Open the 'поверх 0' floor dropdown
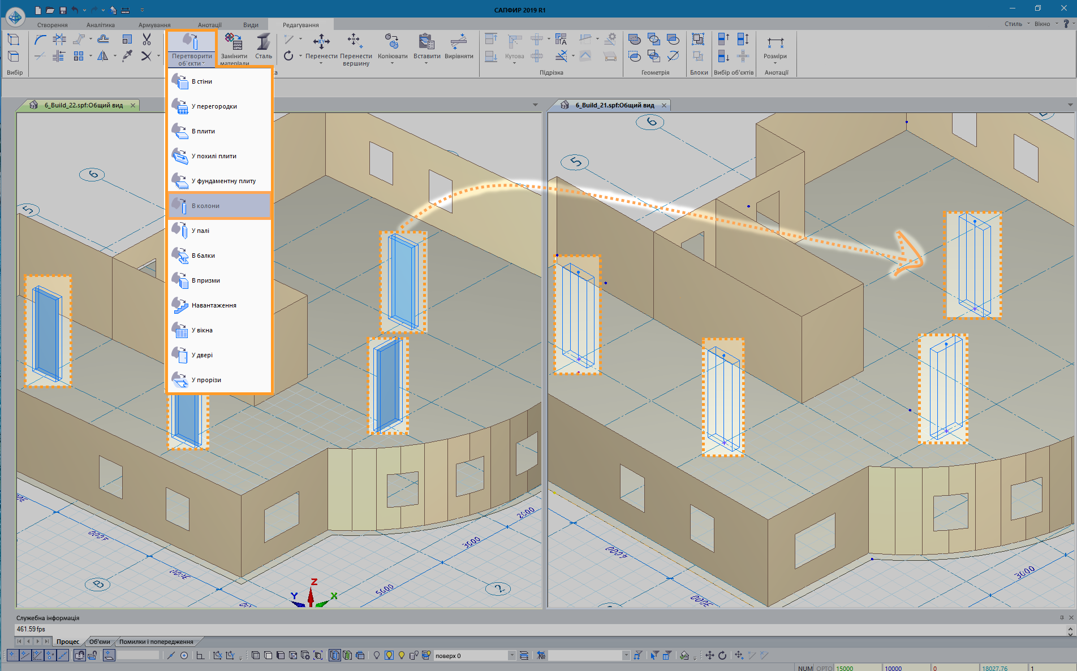Screen dimensions: 1077x671 pos(511,655)
